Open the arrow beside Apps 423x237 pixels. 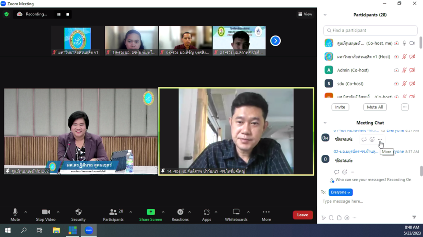(x=216, y=212)
